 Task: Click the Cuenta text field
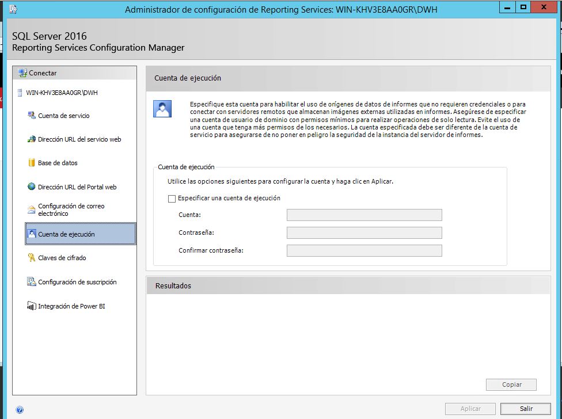coord(364,215)
